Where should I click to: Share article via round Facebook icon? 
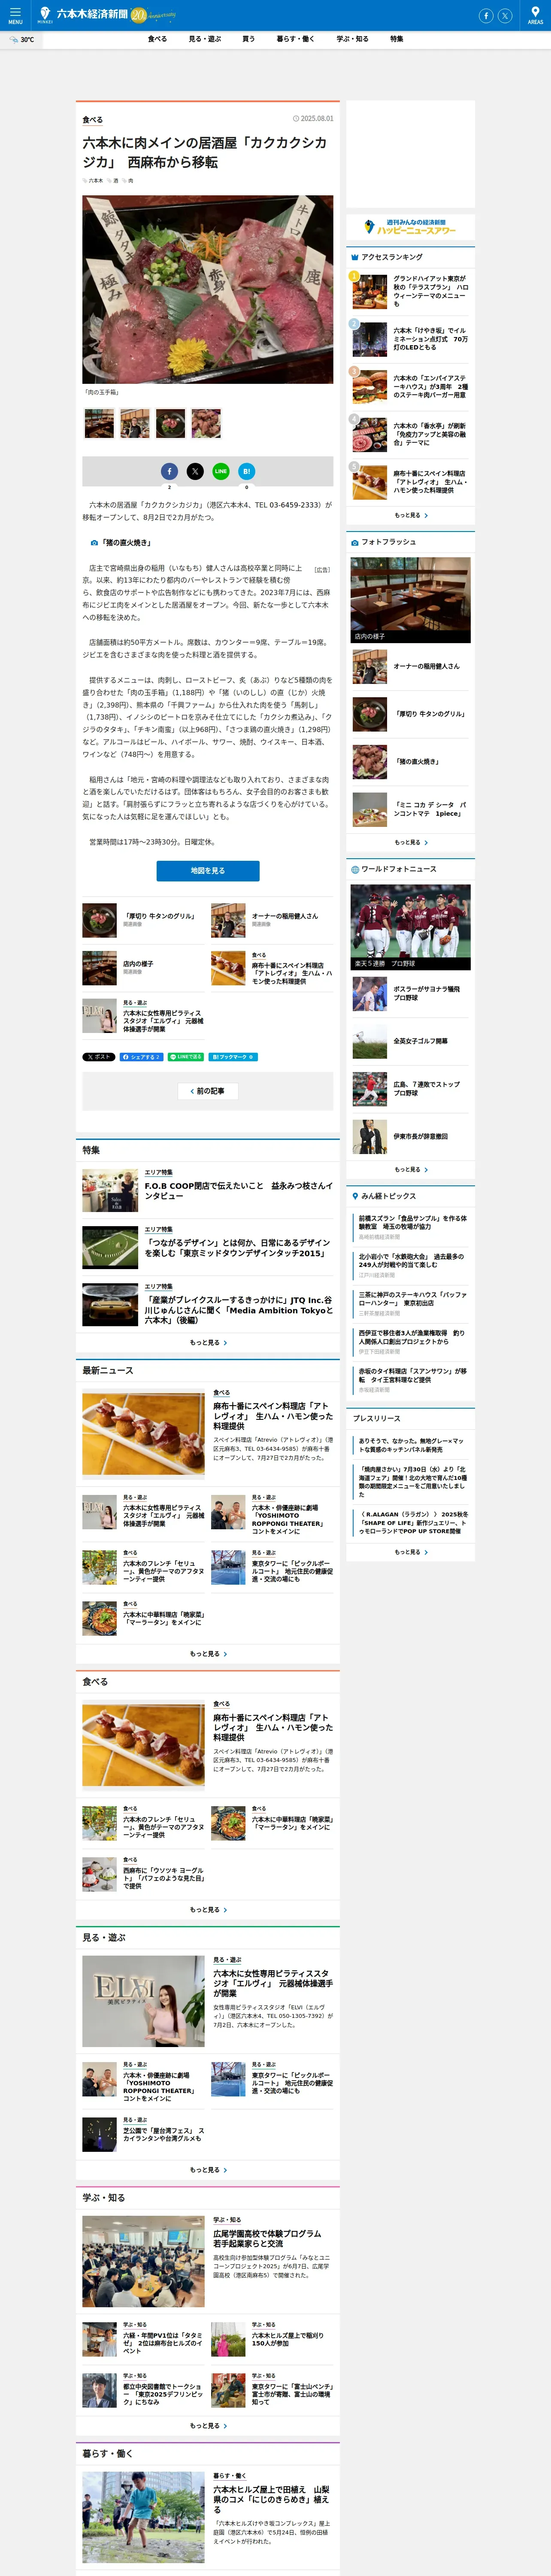169,471
